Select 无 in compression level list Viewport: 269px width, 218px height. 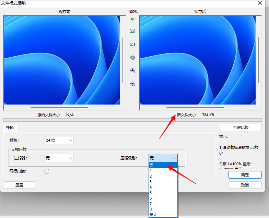(163, 165)
